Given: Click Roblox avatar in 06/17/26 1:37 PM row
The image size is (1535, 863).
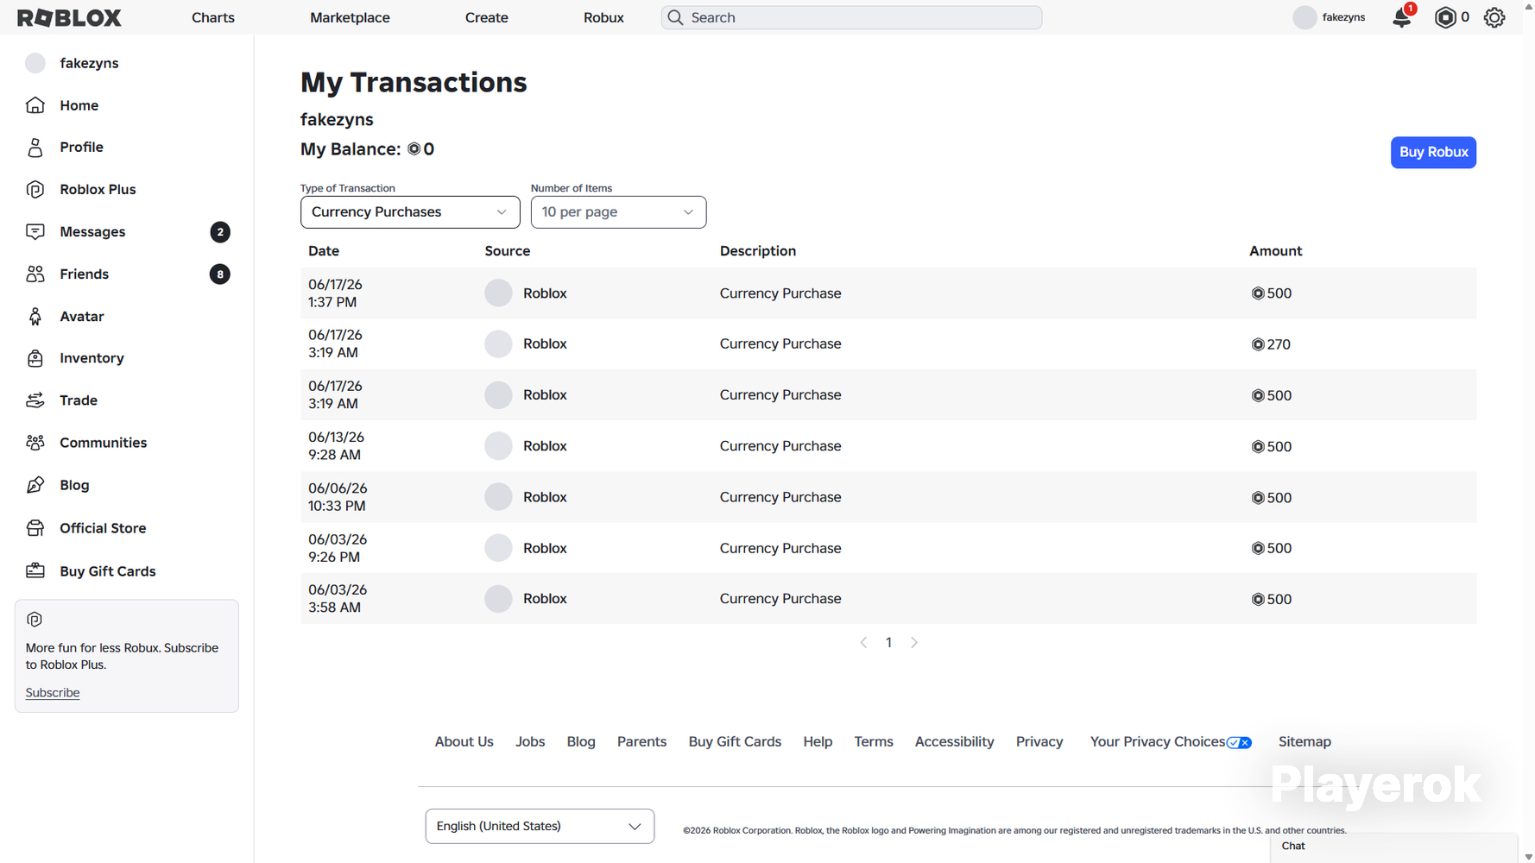Looking at the screenshot, I should tap(498, 293).
